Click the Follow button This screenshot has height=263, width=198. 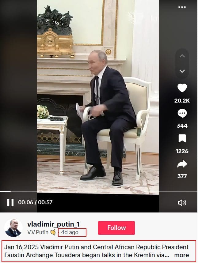click(x=116, y=228)
